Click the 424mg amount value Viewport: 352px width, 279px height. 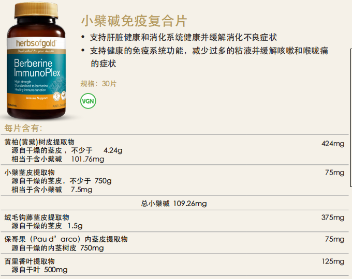pyautogui.click(x=333, y=144)
